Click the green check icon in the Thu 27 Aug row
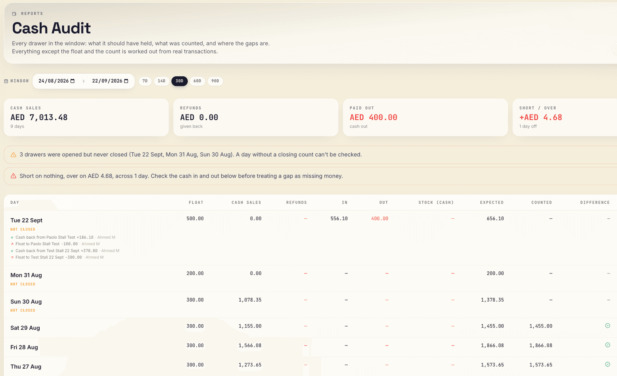The width and height of the screenshot is (617, 376). pos(608,364)
